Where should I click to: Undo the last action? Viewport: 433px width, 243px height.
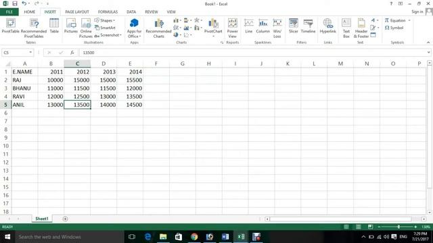[24, 3]
